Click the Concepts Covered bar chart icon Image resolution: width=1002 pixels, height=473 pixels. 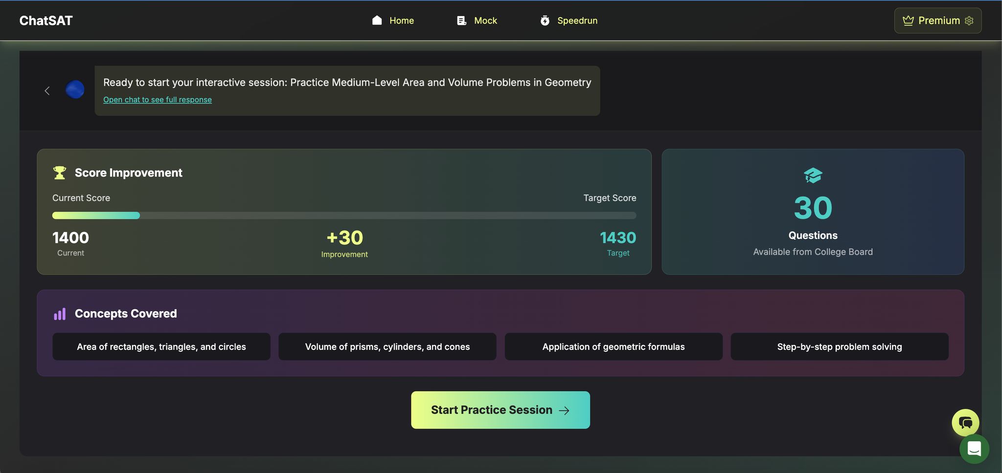pyautogui.click(x=60, y=314)
